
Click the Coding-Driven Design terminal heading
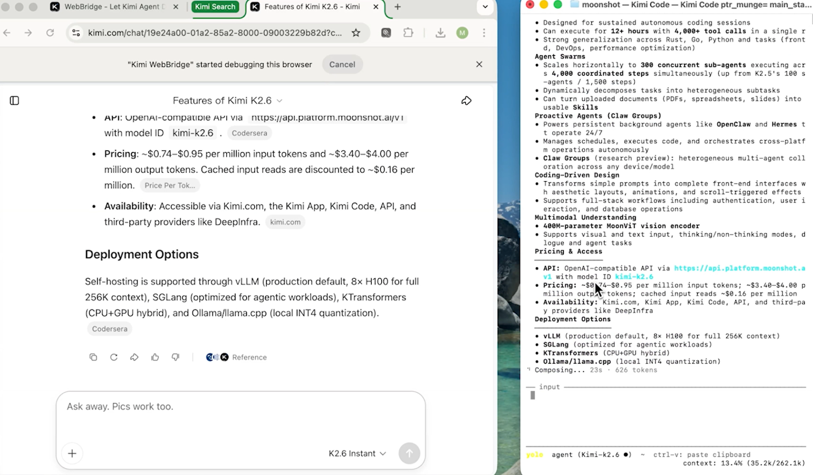click(x=577, y=175)
